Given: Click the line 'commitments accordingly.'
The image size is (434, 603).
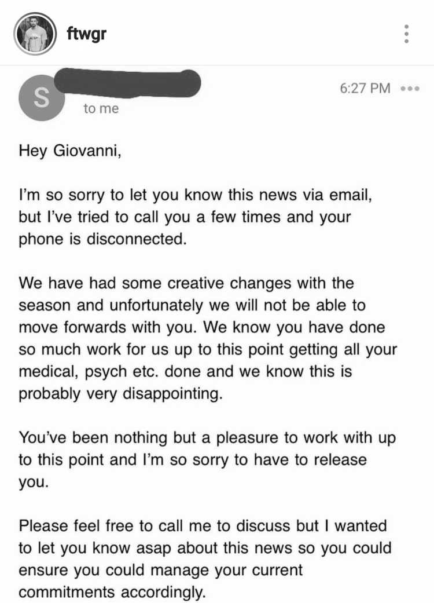Looking at the screenshot, I should point(112,592).
